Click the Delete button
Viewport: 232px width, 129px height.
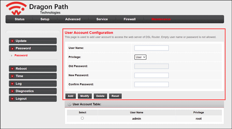pyautogui.click(x=100, y=96)
